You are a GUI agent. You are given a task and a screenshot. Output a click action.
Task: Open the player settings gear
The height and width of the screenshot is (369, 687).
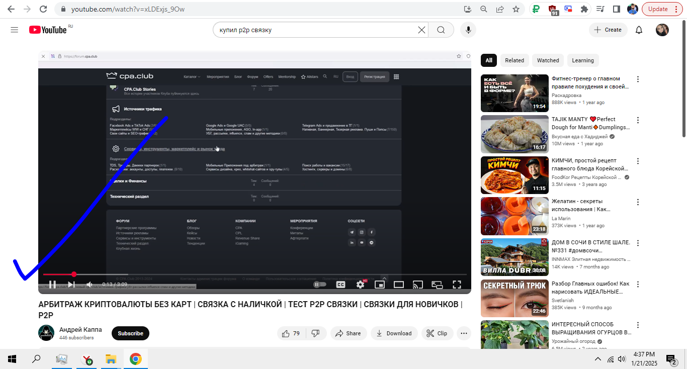point(360,285)
